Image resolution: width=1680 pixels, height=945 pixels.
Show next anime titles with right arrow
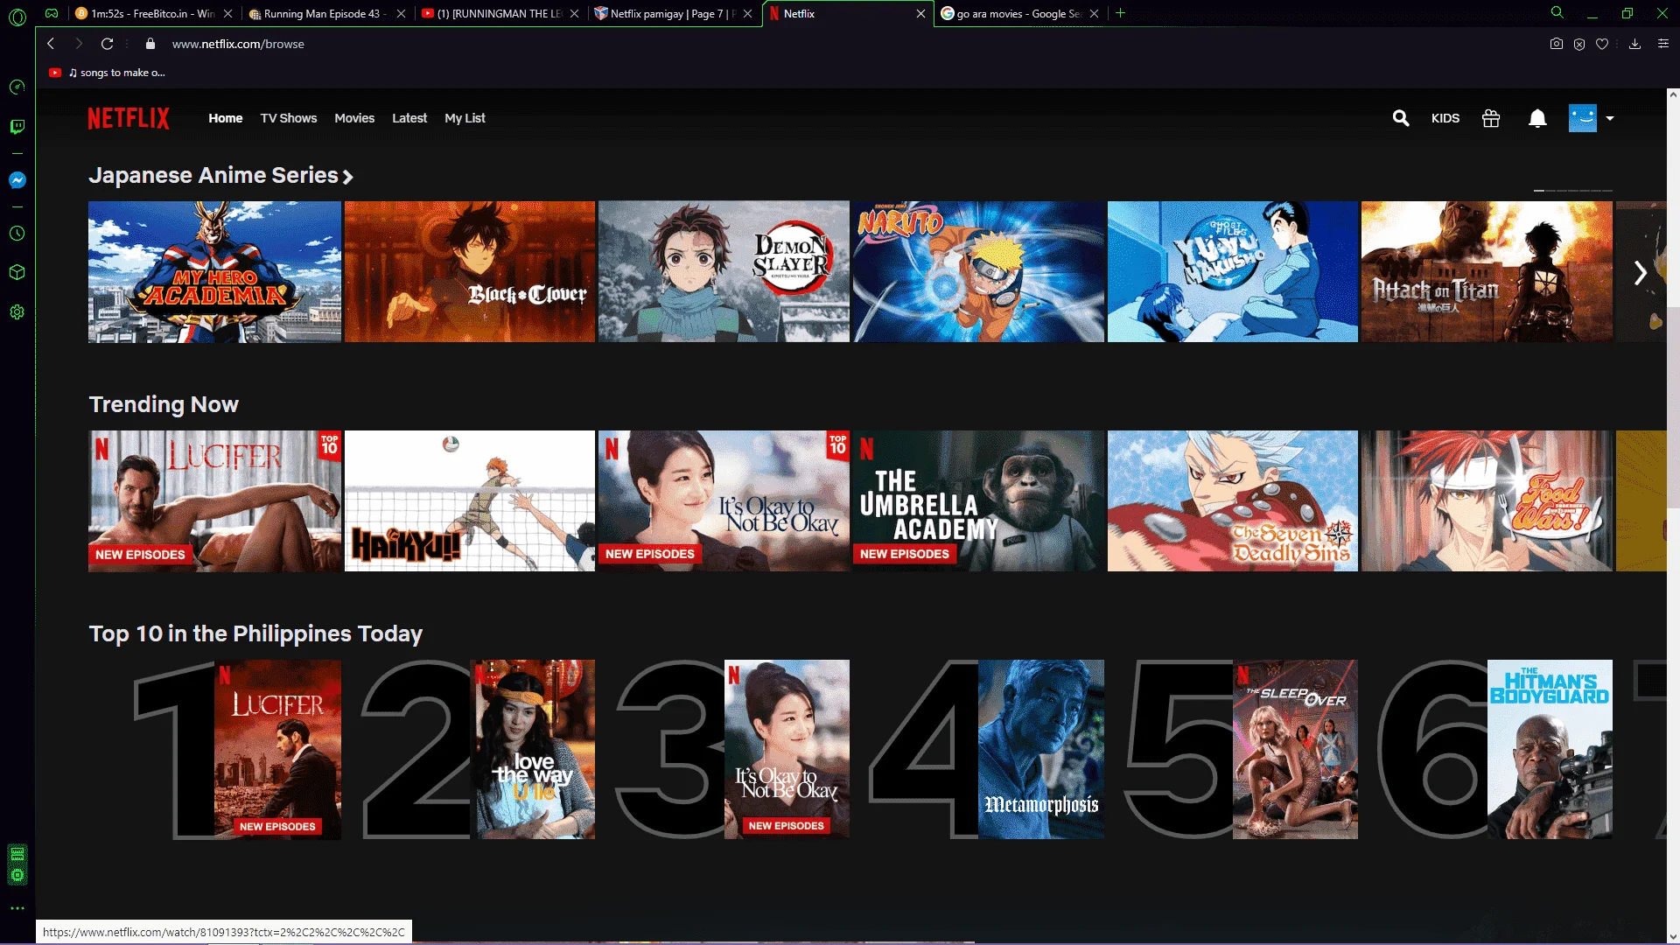tap(1641, 272)
